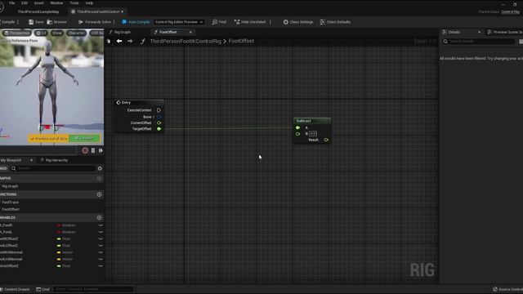Click the Entry node TargetOffset pin
This screenshot has width=523, height=294.
(159, 129)
